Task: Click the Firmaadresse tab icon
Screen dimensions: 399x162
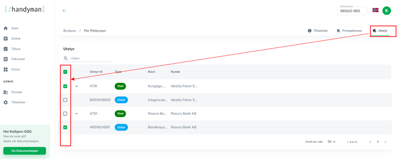Action: tap(339, 31)
